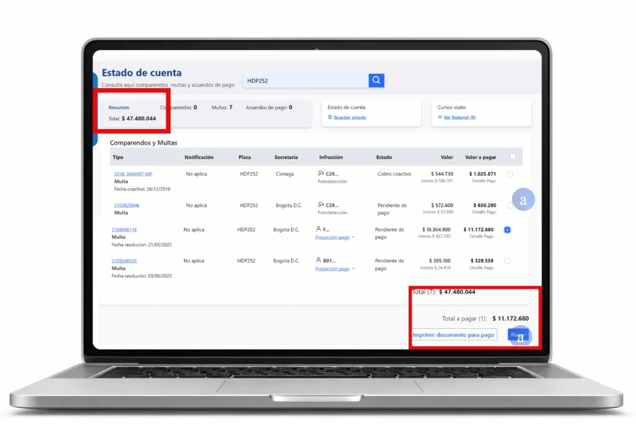Open Detalle Pago for $ 630.290
Image resolution: width=636 pixels, height=424 pixels.
click(x=484, y=212)
